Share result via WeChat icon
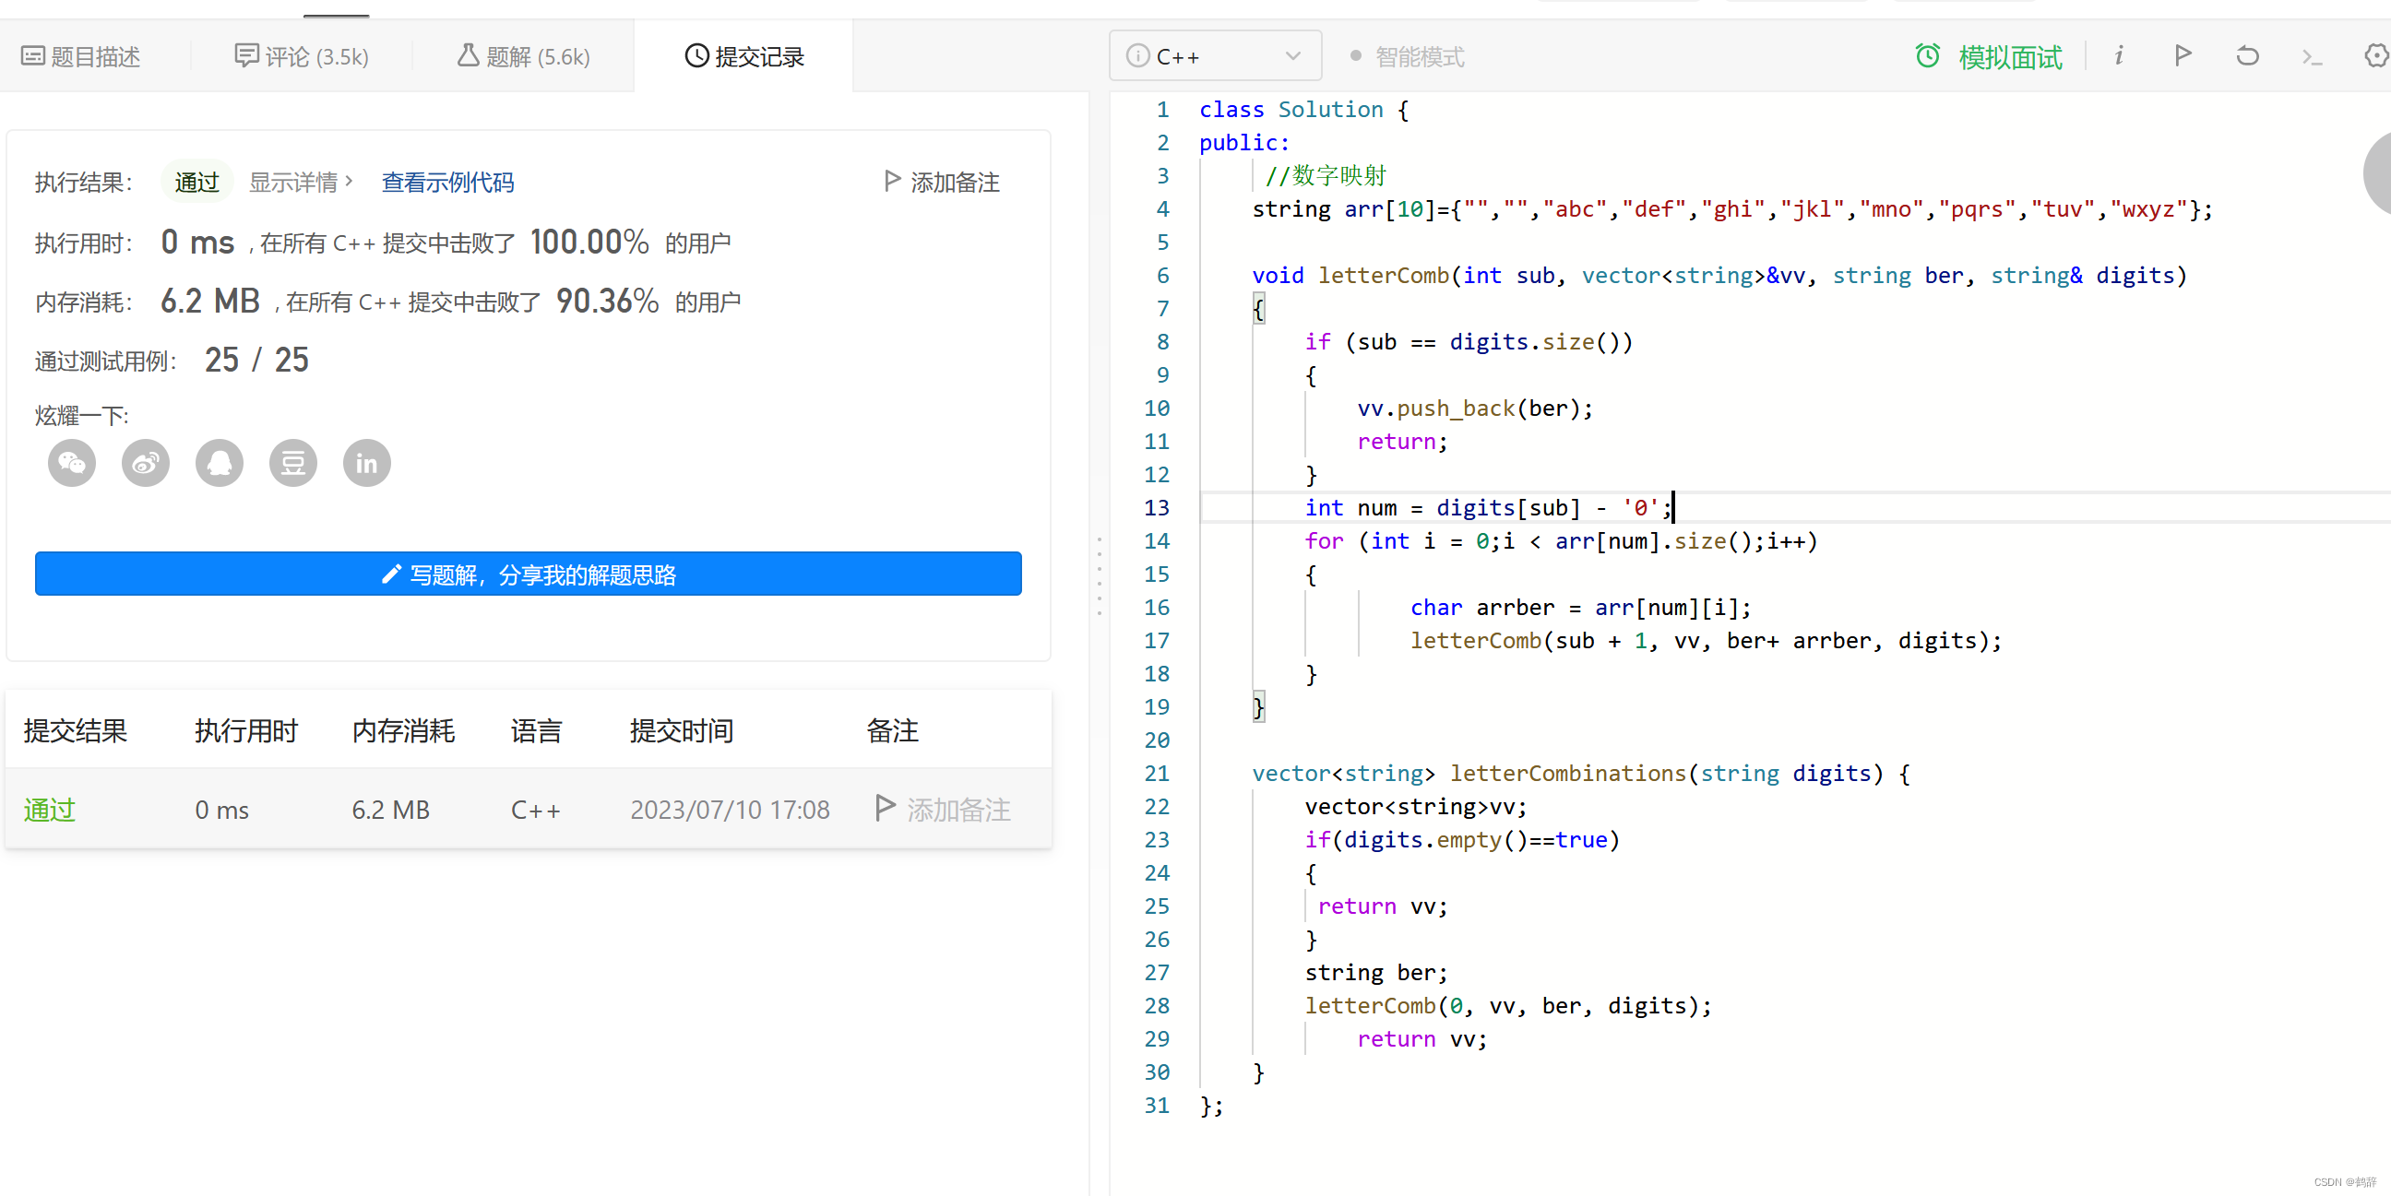The height and width of the screenshot is (1196, 2391). pyautogui.click(x=71, y=463)
